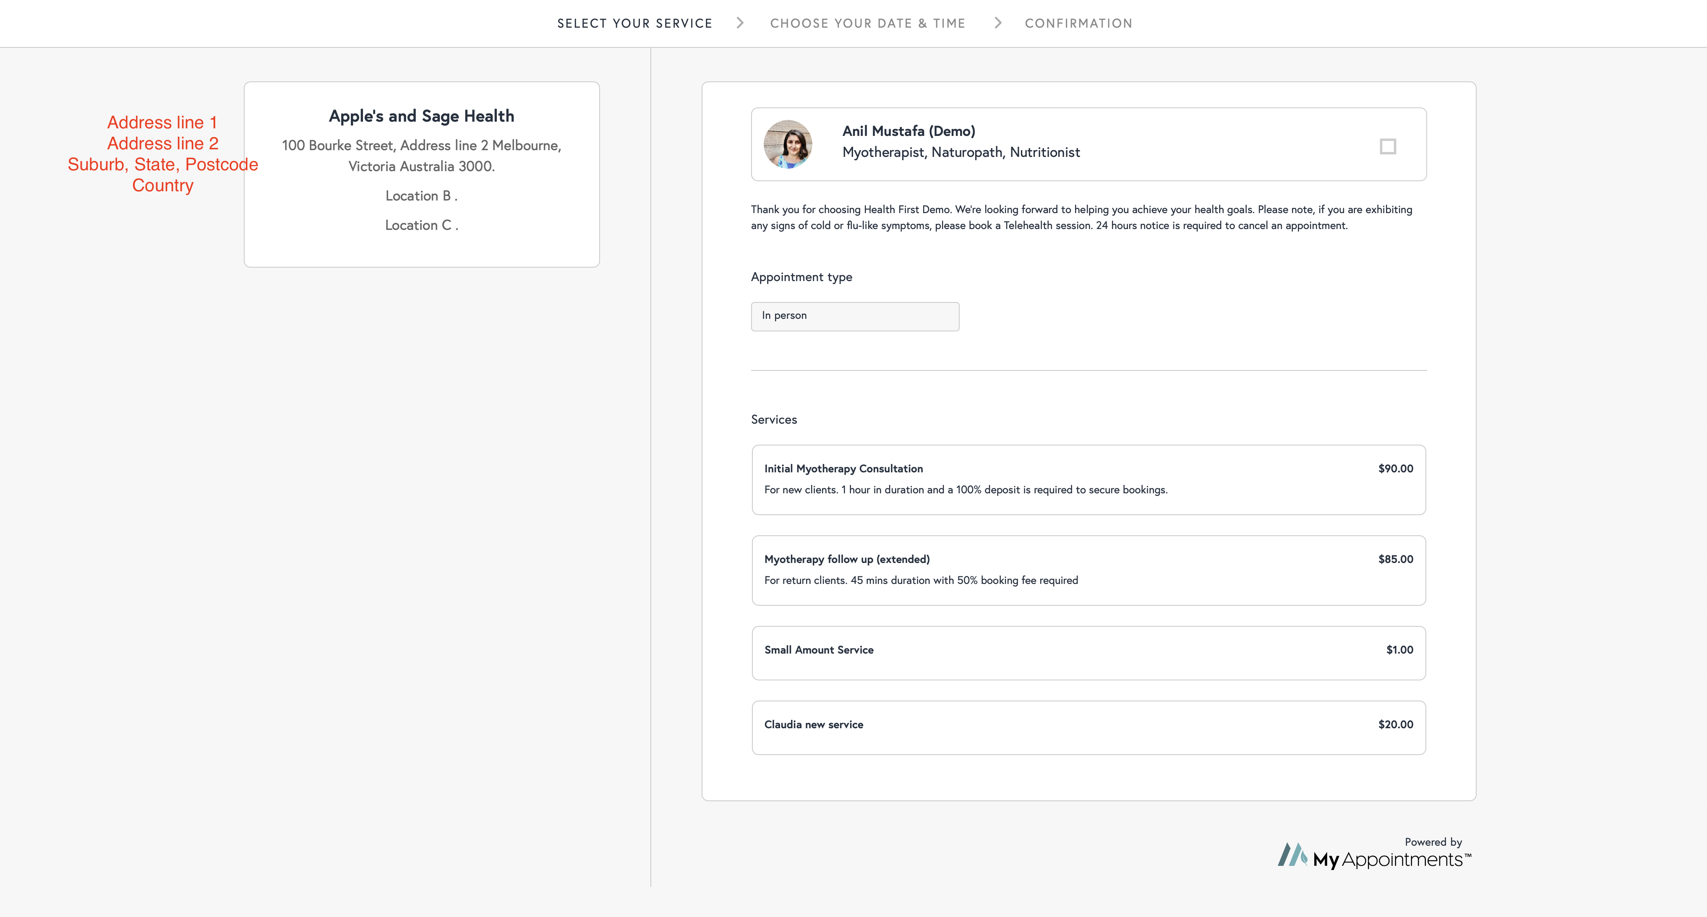Select the Initial Myotherapy Consultation service
This screenshot has width=1707, height=917.
pyautogui.click(x=1088, y=479)
